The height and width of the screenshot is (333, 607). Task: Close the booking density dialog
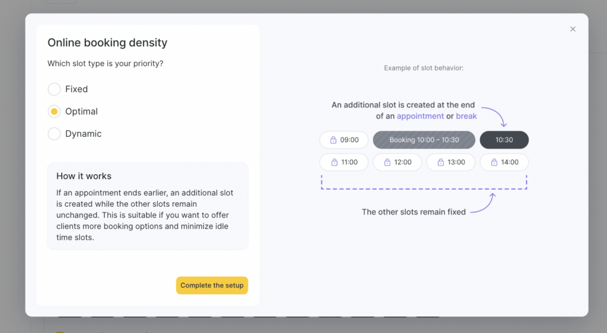[x=573, y=29]
